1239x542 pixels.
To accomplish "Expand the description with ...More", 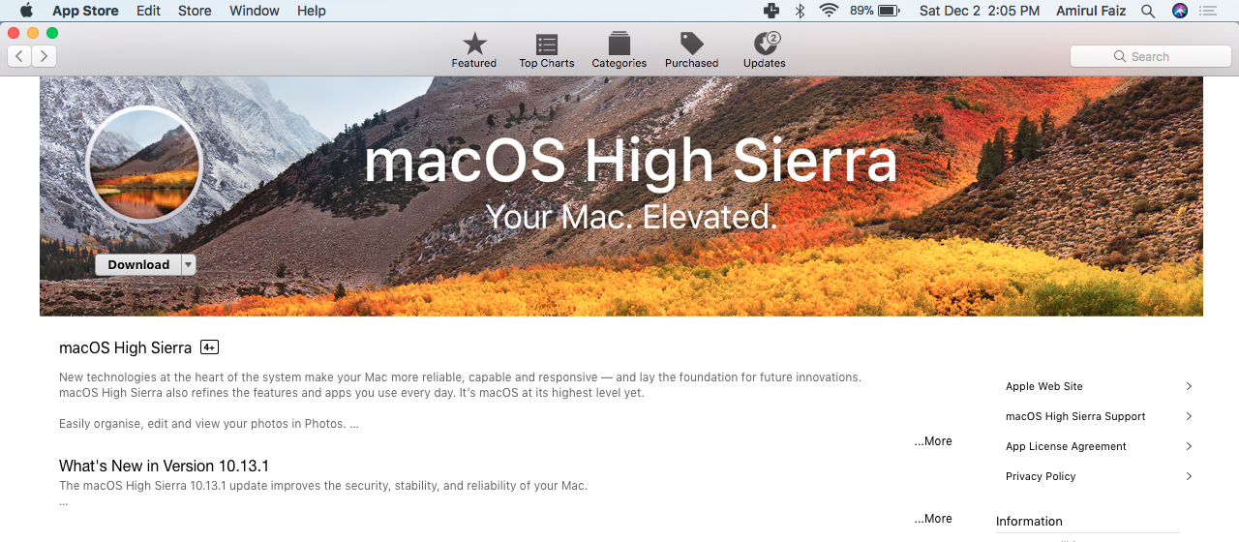I will (933, 441).
